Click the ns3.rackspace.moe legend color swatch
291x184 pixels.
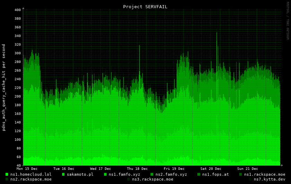tap(129, 179)
